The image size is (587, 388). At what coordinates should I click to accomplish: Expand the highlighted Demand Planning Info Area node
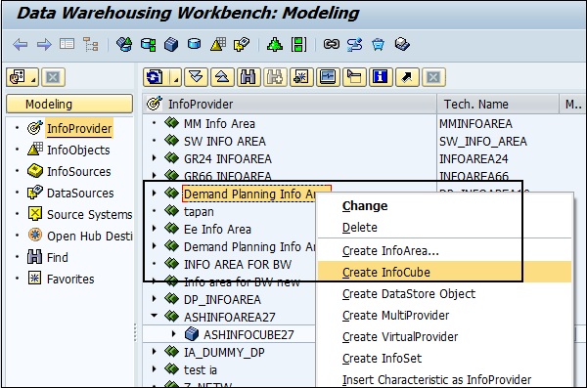pyautogui.click(x=154, y=194)
